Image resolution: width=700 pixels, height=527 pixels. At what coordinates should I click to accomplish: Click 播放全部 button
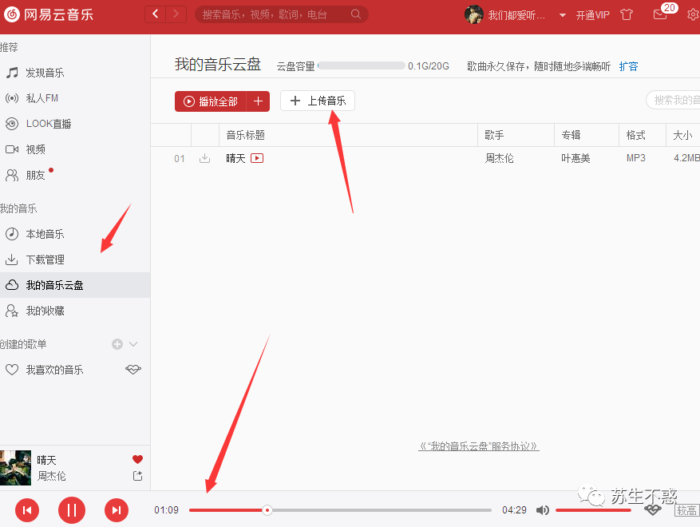pos(210,101)
